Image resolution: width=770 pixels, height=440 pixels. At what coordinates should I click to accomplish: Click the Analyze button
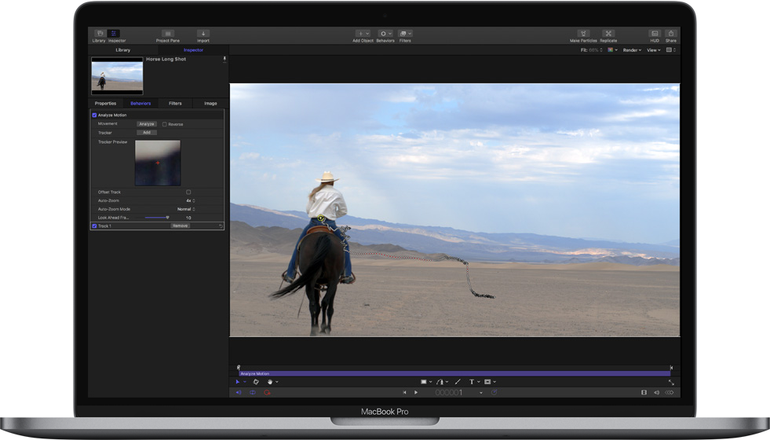pos(147,124)
